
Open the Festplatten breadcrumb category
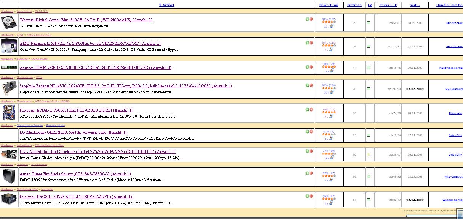24,11
